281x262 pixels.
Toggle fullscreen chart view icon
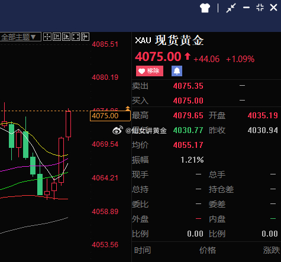coord(76,37)
